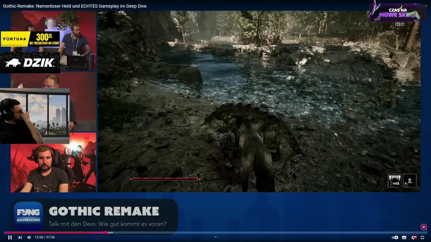431x242 pixels.
Task: Click the in-game character portrait icon
Action: click(x=410, y=180)
